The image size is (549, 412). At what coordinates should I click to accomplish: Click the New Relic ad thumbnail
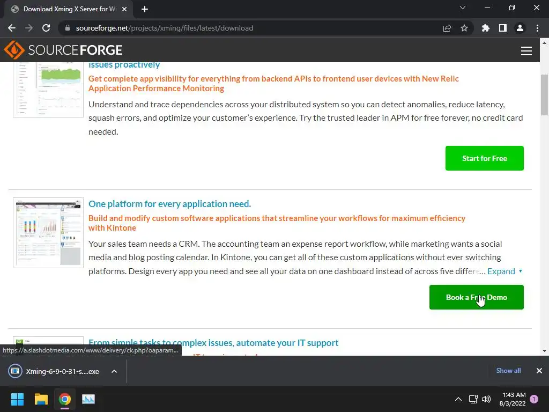pos(48,90)
